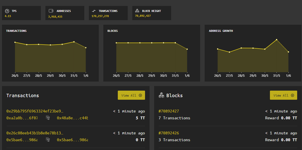Open recipient address 0x48a8e...c44b
The image size is (302, 150).
72,118
